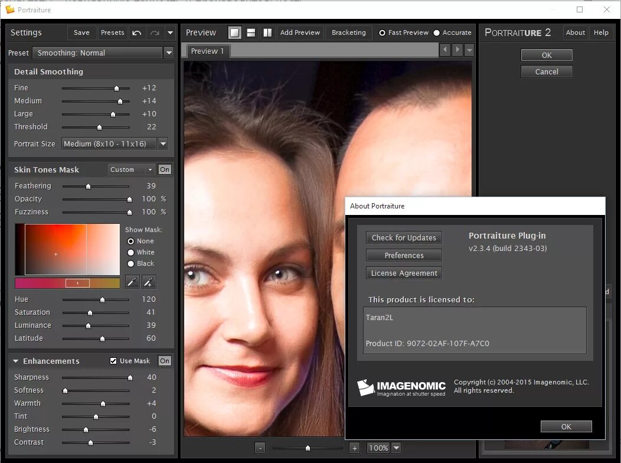Image resolution: width=621 pixels, height=463 pixels.
Task: Open the License Agreement
Action: pos(404,273)
